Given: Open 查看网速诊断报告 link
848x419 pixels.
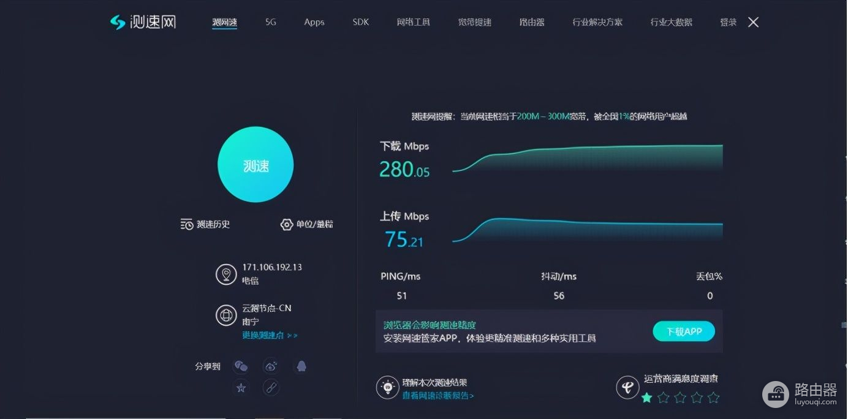Looking at the screenshot, I should pyautogui.click(x=438, y=396).
